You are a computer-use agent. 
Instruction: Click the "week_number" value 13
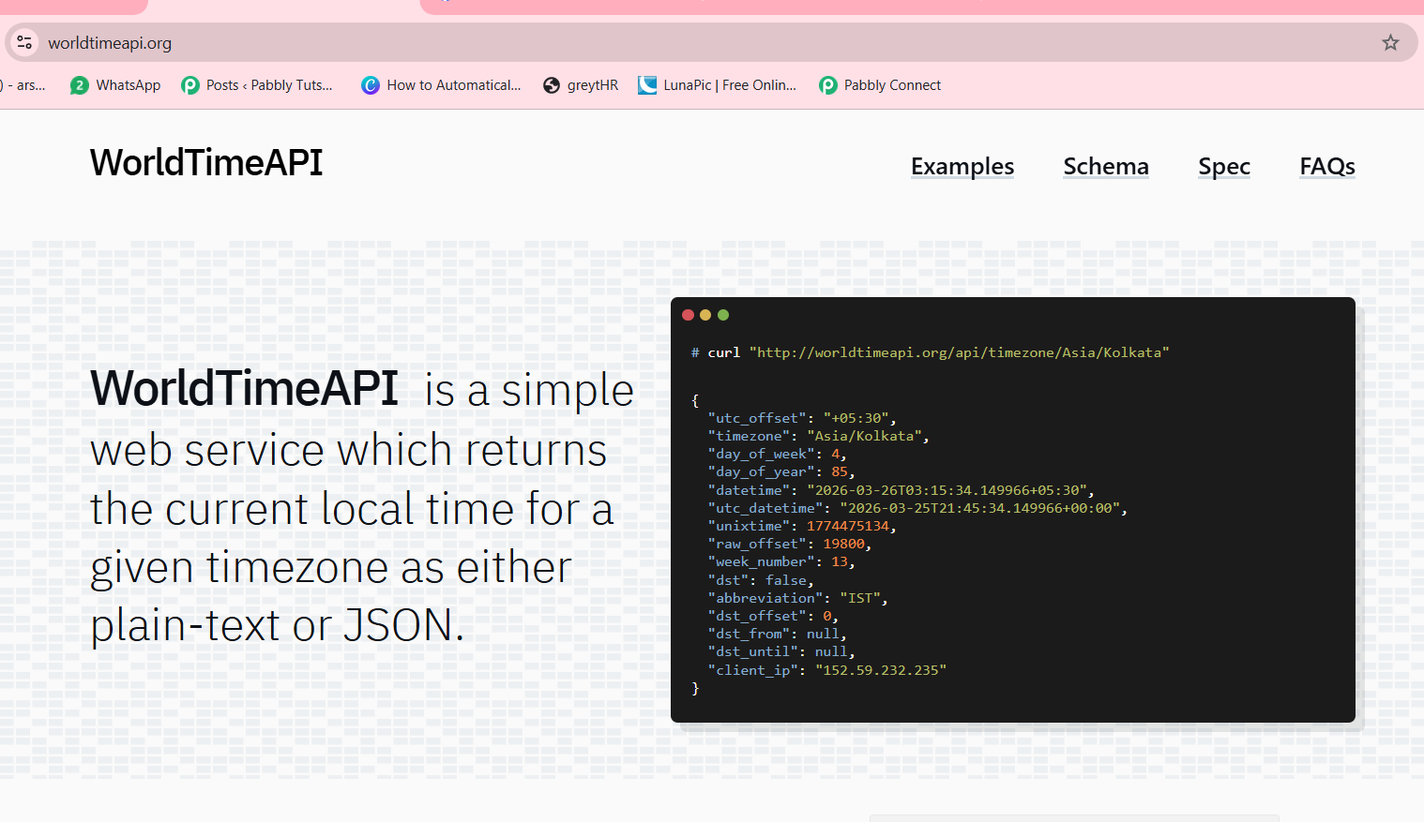pos(840,561)
